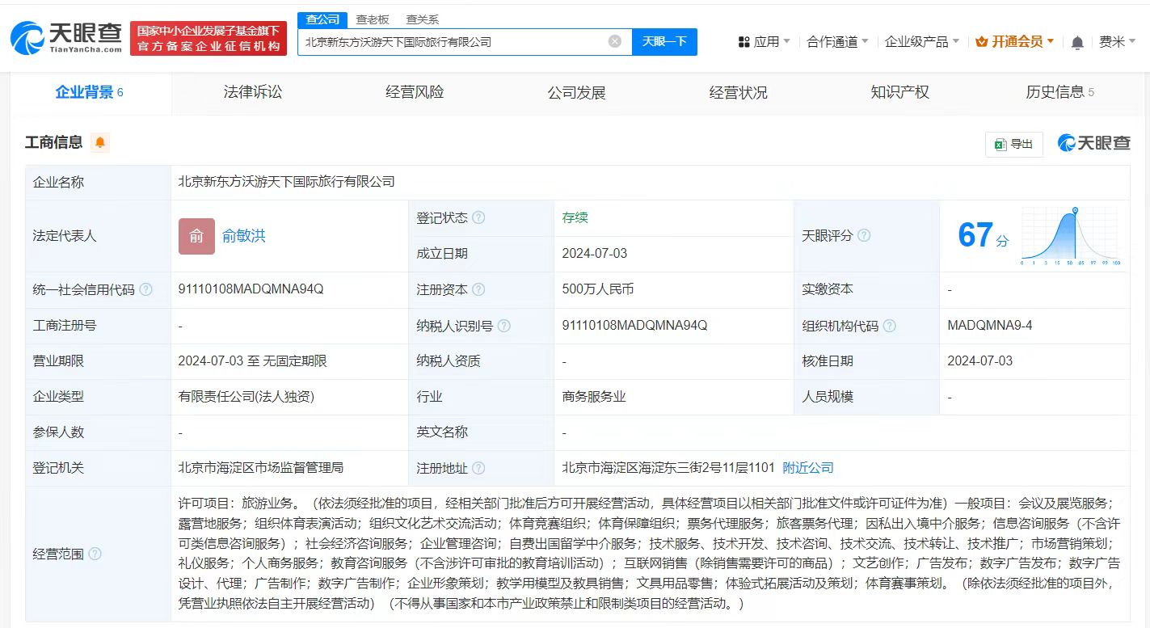Click the 商务服务业 industry value
Screen dimensions: 1150x628
pos(594,397)
